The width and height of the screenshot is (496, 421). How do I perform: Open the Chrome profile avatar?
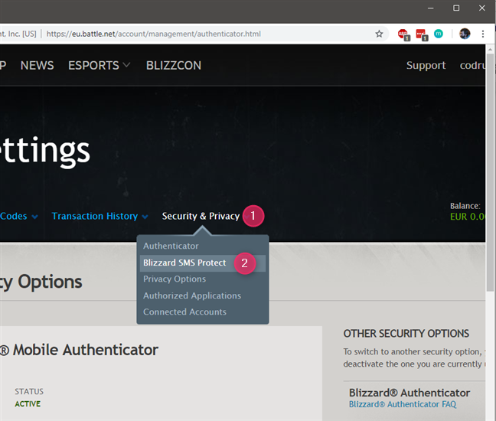click(x=465, y=34)
